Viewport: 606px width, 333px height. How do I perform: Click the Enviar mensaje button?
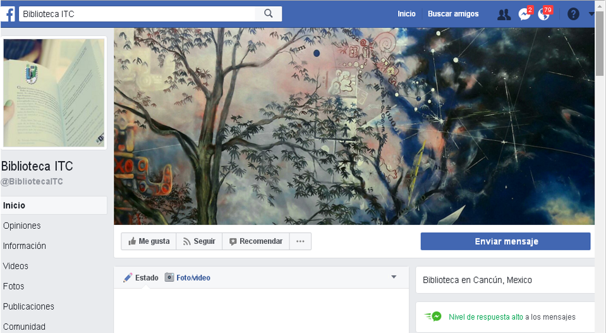tap(506, 241)
